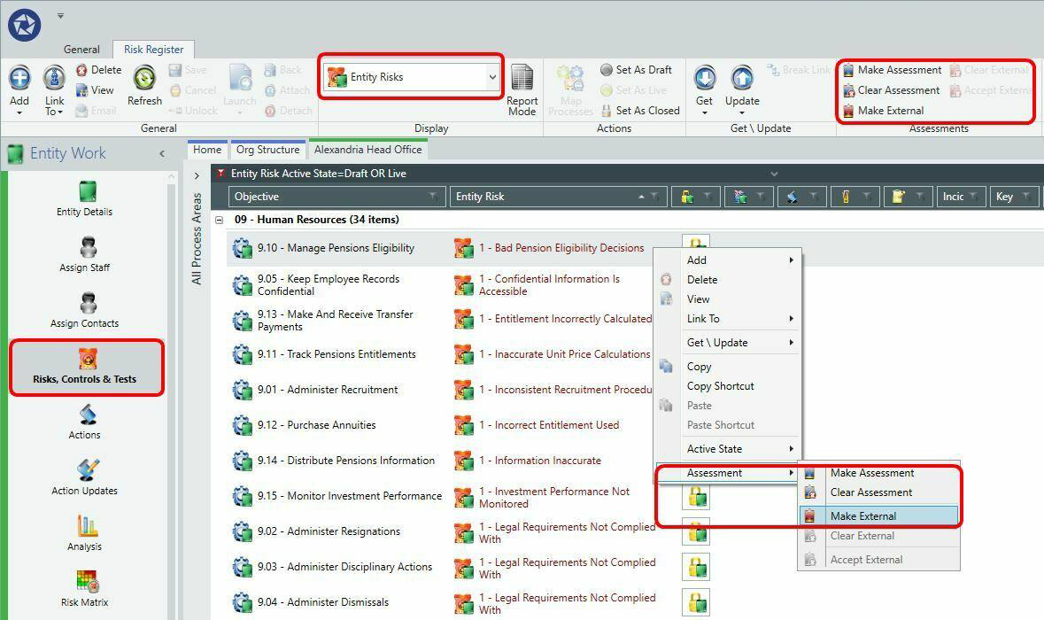This screenshot has width=1044, height=620.
Task: Open Report Mode from the ribbon
Action: pyautogui.click(x=522, y=90)
